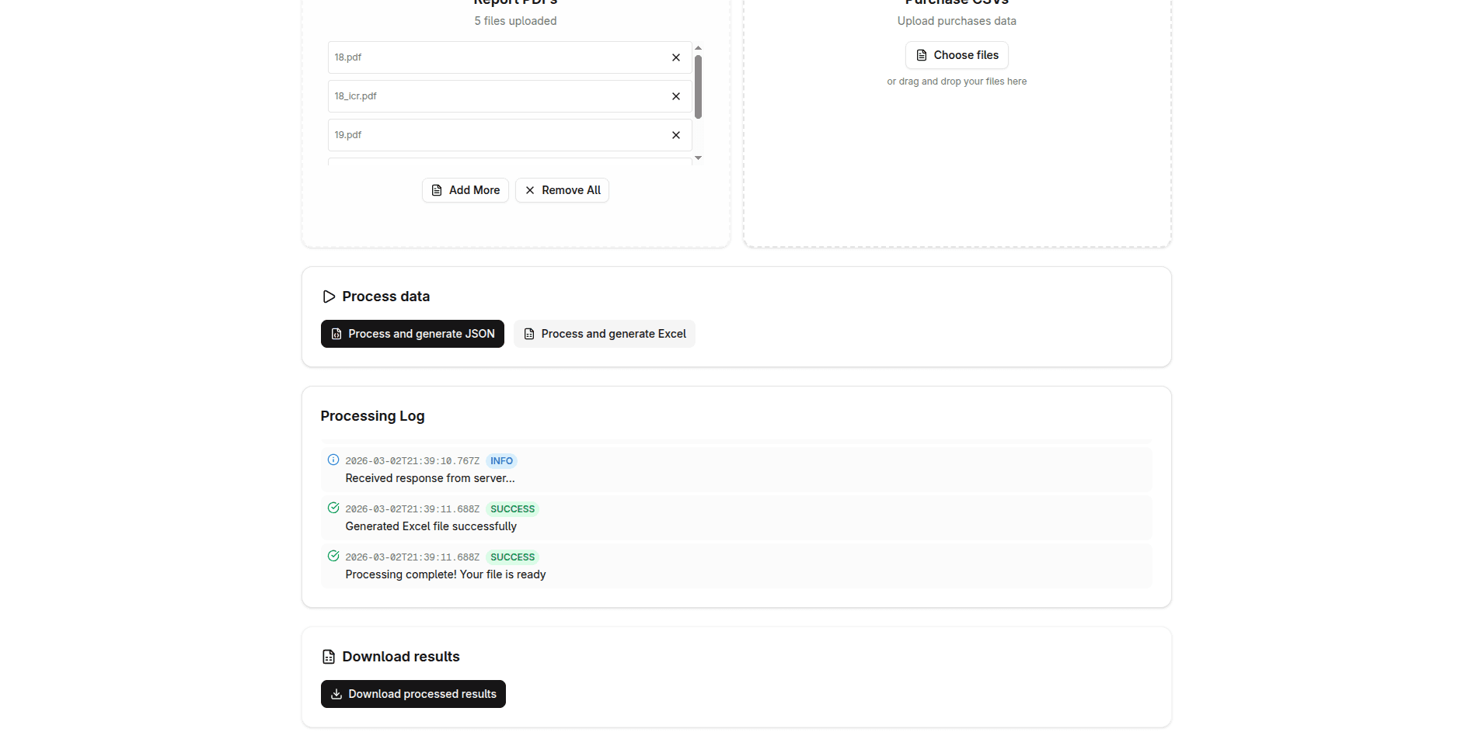Viewport: 1475px width, 746px height.
Task: Click the INFO badge in log
Action: click(x=501, y=461)
